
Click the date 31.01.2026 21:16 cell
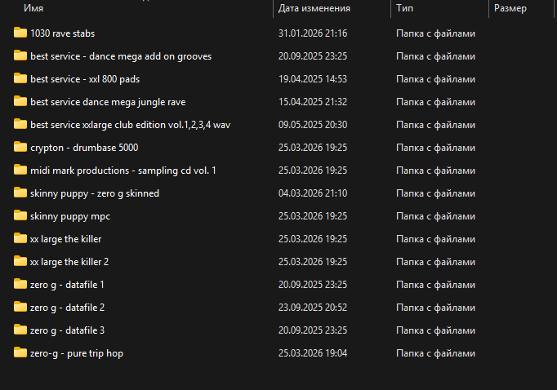tap(313, 33)
